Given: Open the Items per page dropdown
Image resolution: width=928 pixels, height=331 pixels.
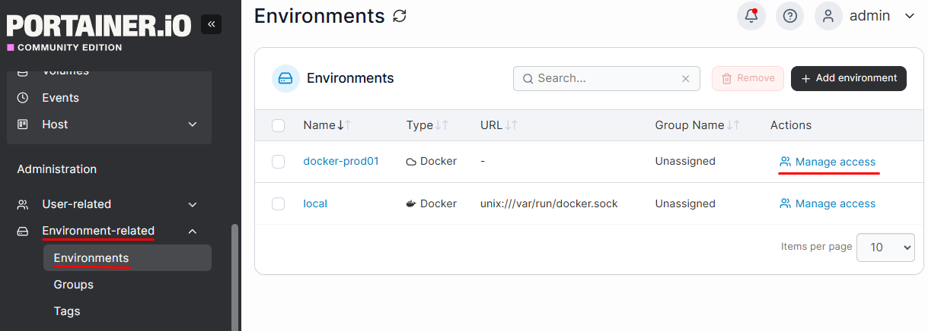Looking at the screenshot, I should click(x=885, y=247).
